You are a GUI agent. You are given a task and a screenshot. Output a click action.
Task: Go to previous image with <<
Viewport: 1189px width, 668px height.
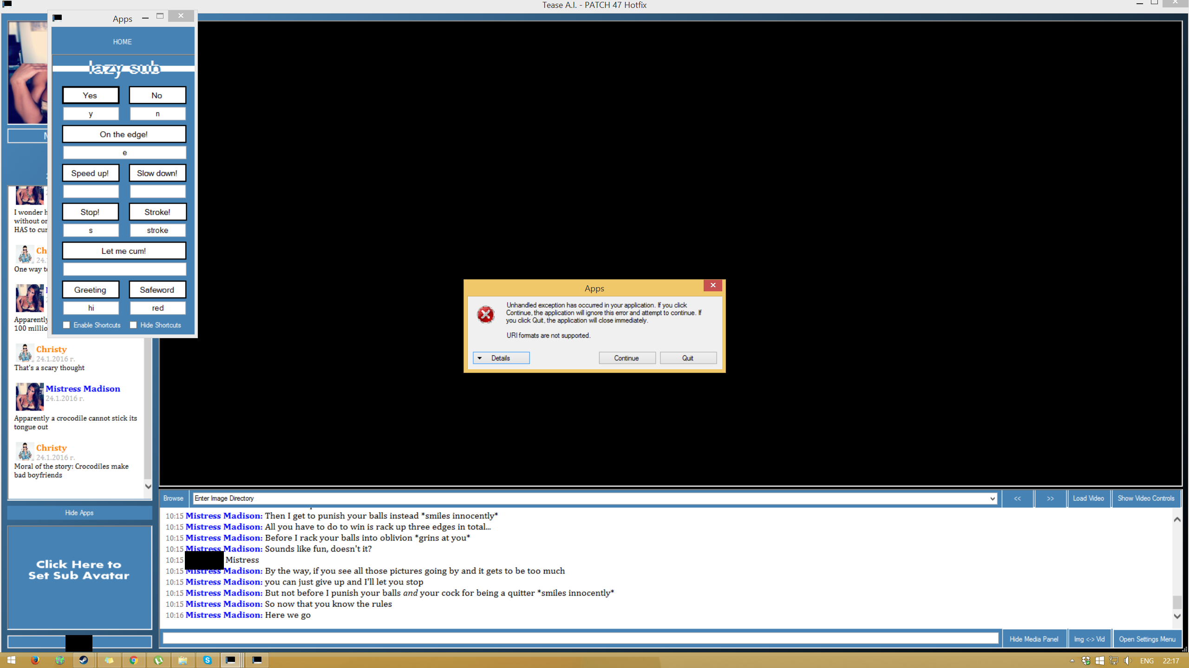1018,498
